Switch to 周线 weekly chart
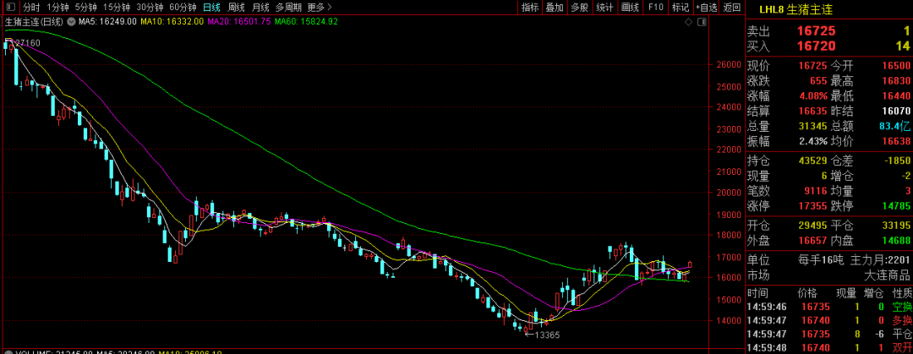 point(237,8)
